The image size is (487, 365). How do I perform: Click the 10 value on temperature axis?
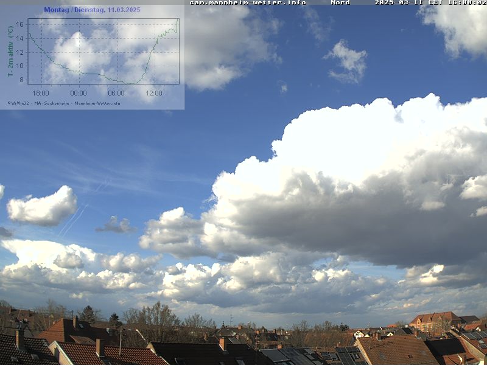[19, 66]
